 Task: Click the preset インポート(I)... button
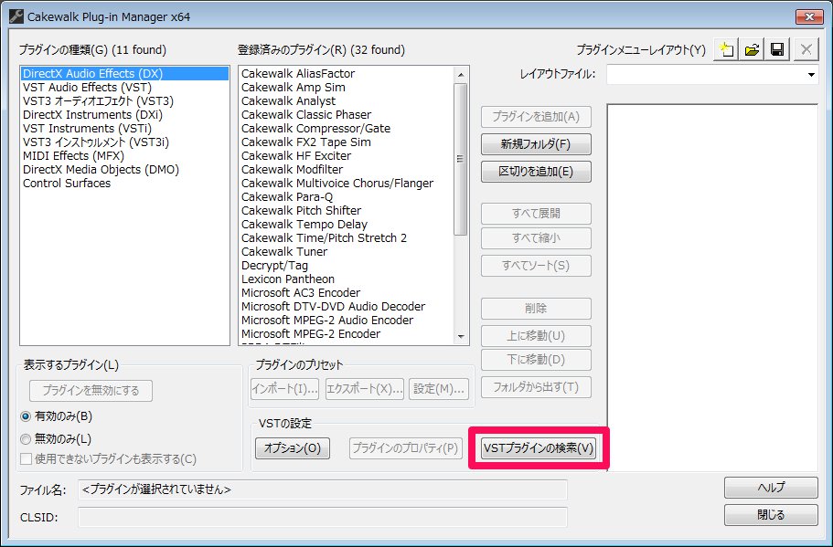tap(284, 389)
